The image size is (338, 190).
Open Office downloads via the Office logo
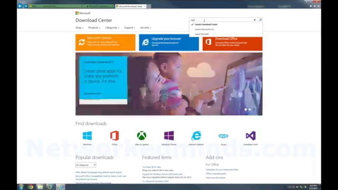(115, 136)
